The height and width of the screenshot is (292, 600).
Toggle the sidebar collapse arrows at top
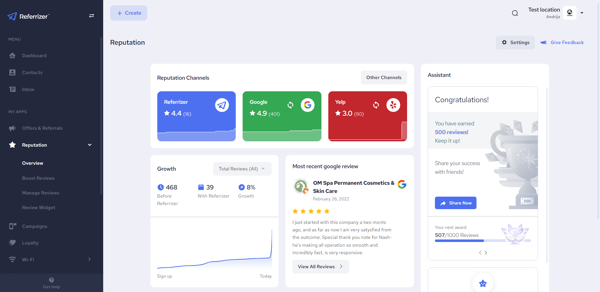tap(91, 16)
